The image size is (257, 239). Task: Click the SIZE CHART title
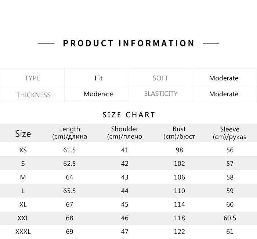click(129, 115)
